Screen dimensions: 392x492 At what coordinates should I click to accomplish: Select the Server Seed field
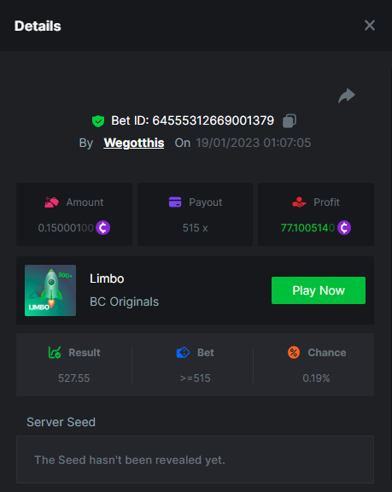pyautogui.click(x=195, y=460)
